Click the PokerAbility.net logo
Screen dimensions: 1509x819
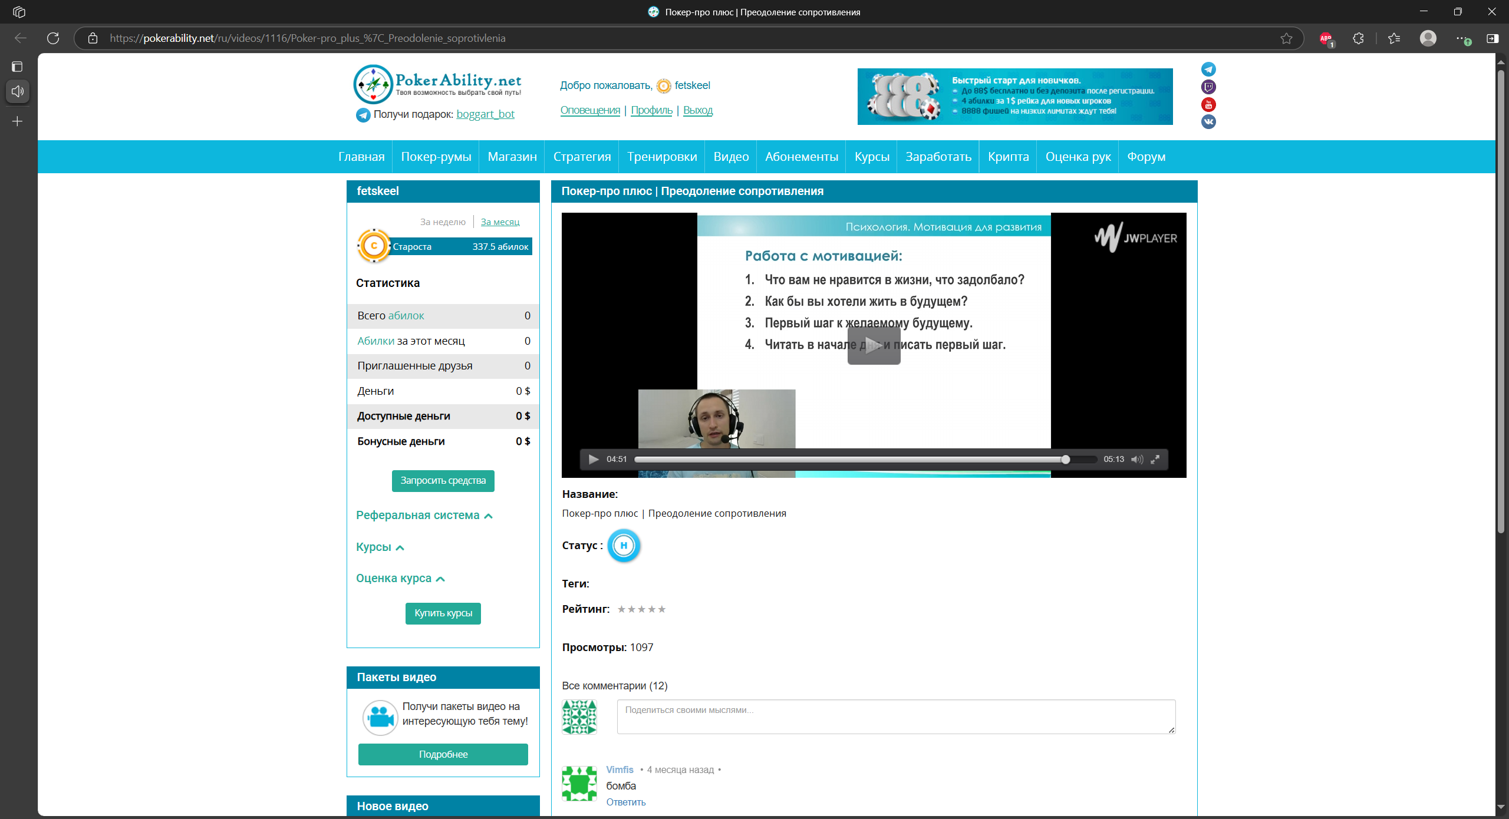437,84
